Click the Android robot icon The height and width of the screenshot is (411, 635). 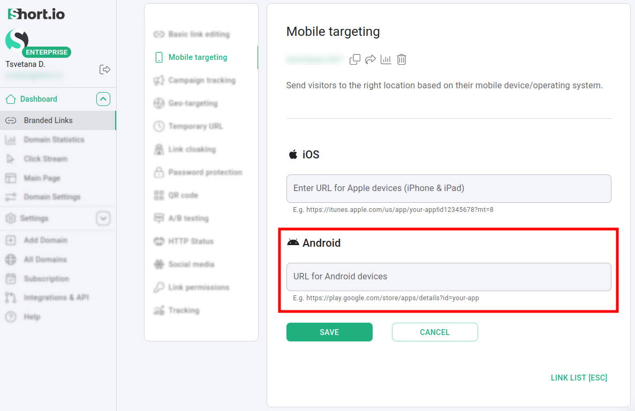(x=293, y=242)
